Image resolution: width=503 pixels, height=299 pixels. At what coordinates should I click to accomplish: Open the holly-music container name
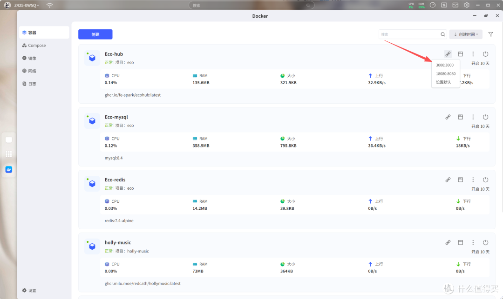tap(118, 243)
